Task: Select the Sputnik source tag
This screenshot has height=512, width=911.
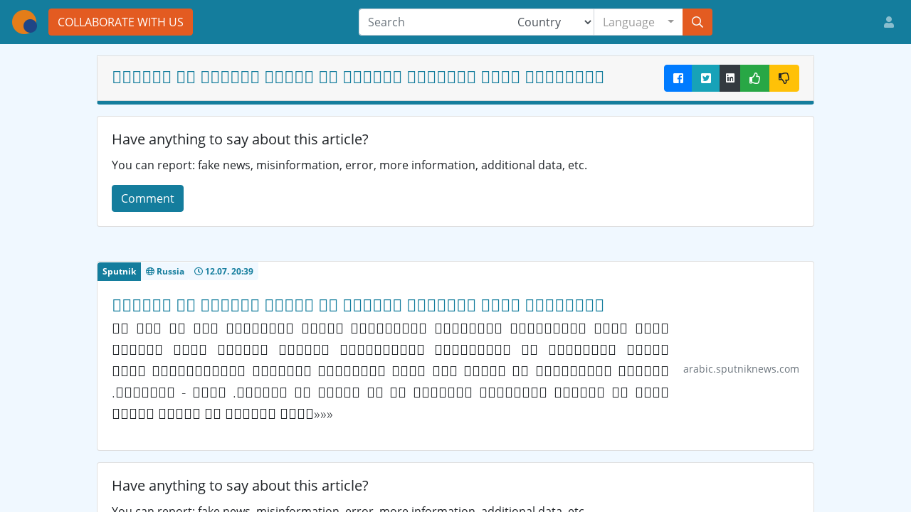Action: pyautogui.click(x=119, y=272)
